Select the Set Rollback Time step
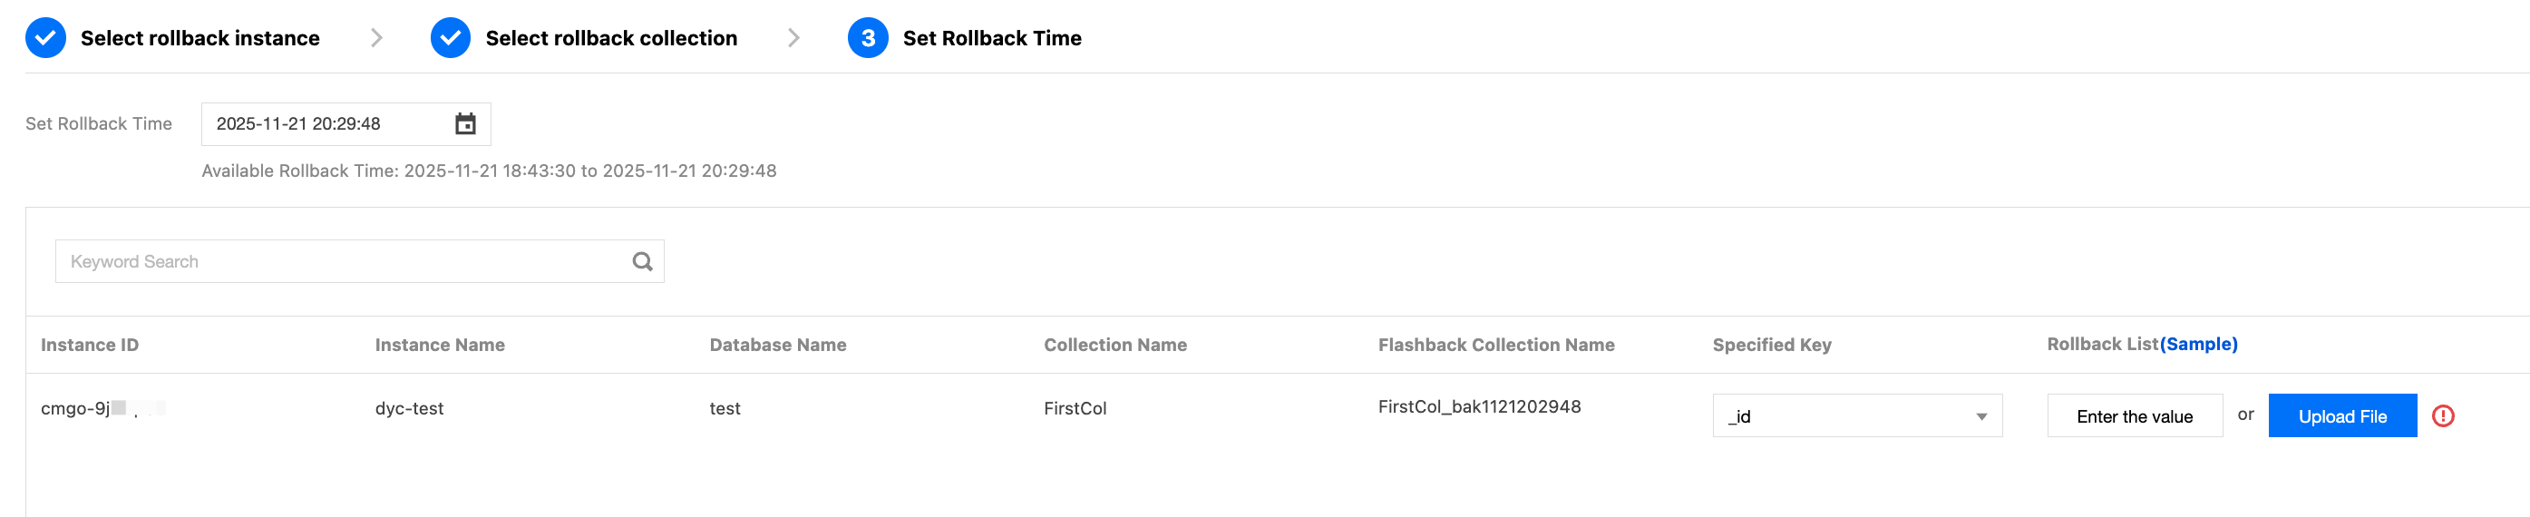Viewport: 2530px width, 517px height. pos(991,38)
